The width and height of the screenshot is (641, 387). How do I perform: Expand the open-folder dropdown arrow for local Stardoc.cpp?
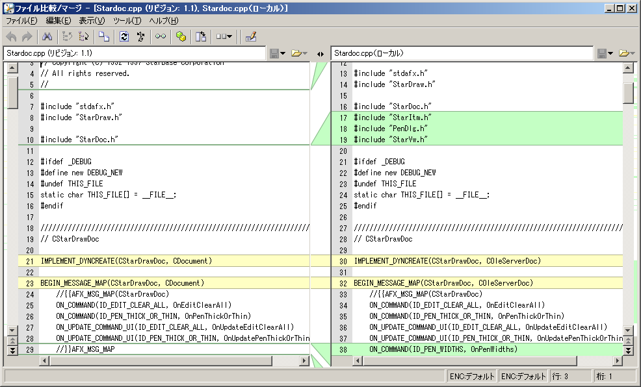tap(633, 53)
